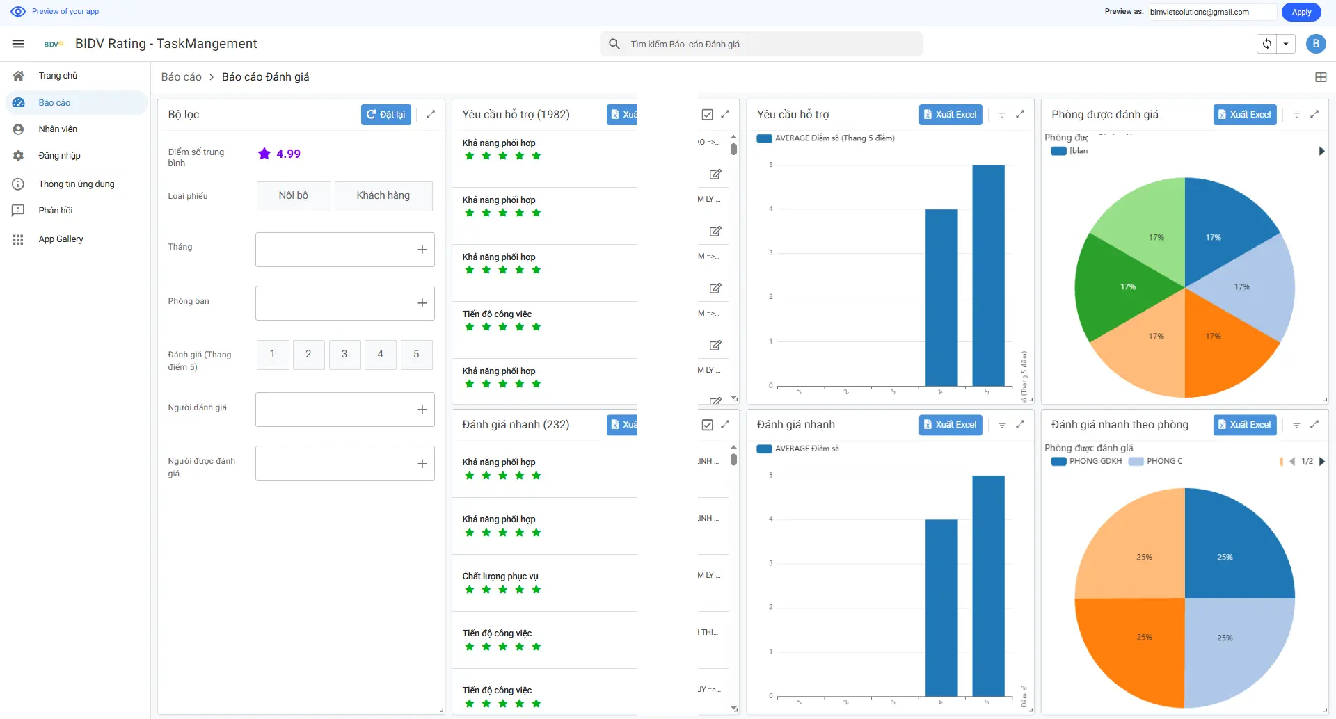Screen dimensions: 1336x719
Task: Open filter for Đánh giá nhanh theo phòng
Action: point(1296,425)
